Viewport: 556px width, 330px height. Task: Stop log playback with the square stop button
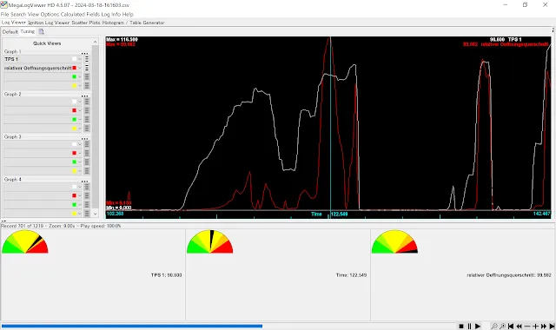pos(461,327)
